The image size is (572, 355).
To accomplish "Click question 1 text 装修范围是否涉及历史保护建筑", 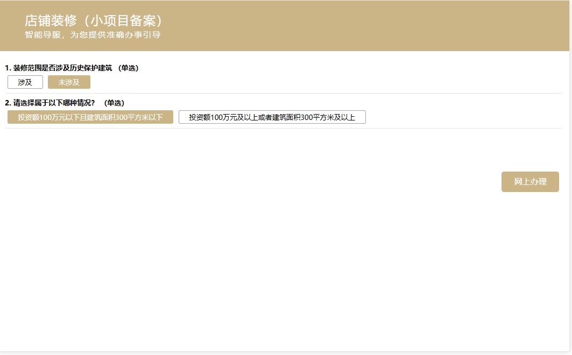I will tap(62, 68).
